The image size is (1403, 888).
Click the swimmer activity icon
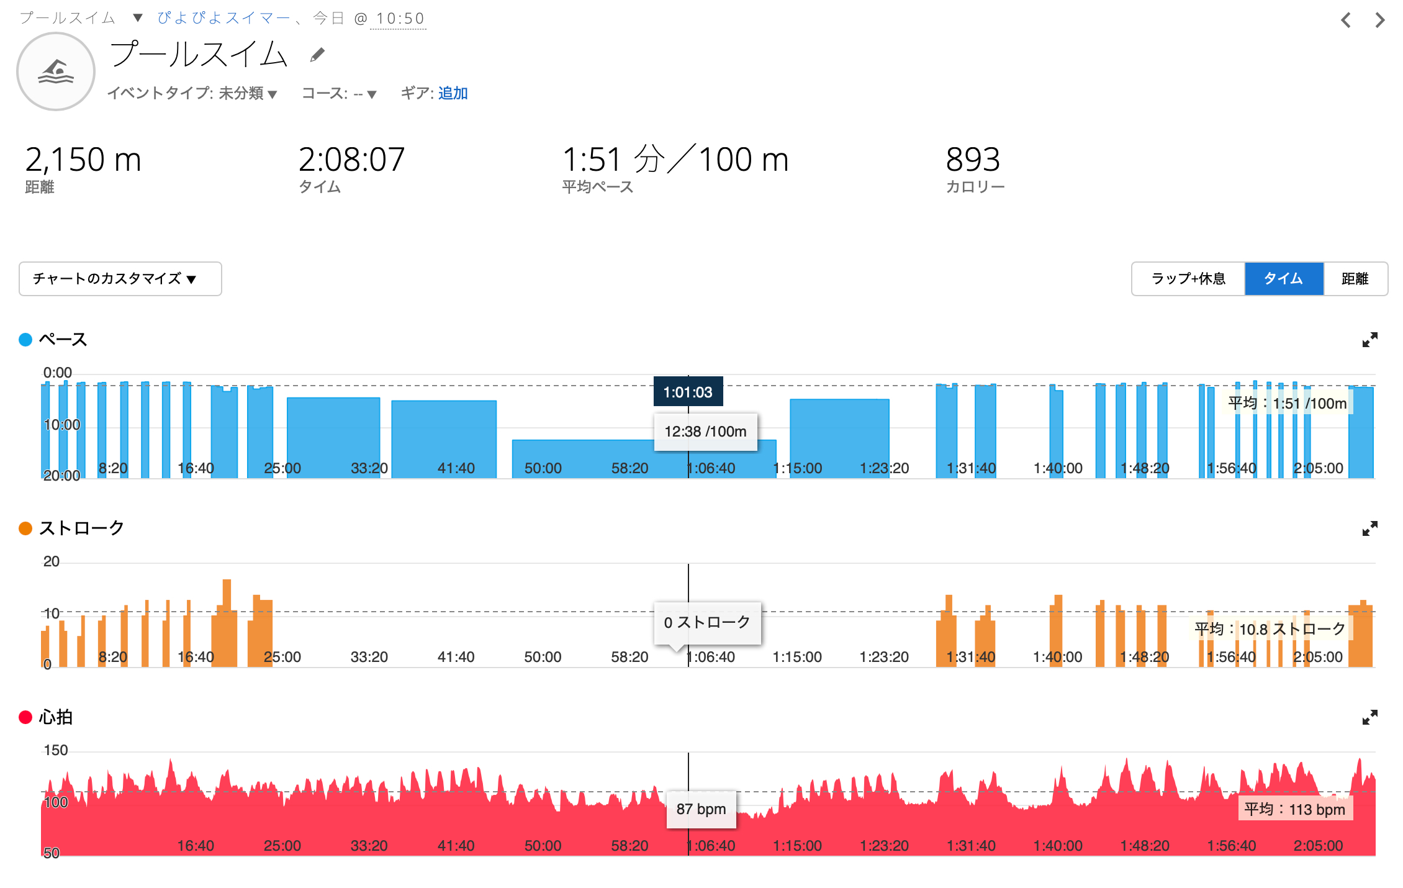point(56,72)
